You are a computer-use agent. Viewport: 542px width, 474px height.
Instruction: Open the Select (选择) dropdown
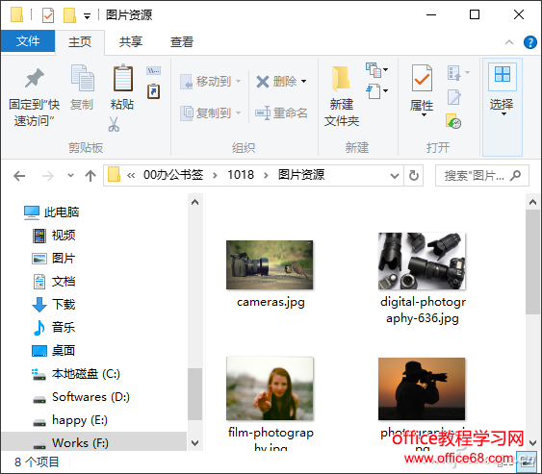(503, 107)
